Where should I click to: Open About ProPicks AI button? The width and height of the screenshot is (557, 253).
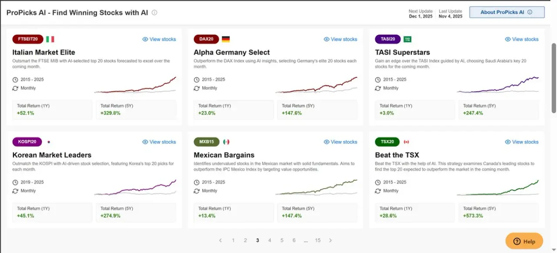pyautogui.click(x=507, y=12)
